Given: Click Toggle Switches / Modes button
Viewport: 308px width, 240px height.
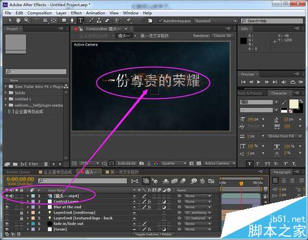Looking at the screenshot, I should coord(153,234).
